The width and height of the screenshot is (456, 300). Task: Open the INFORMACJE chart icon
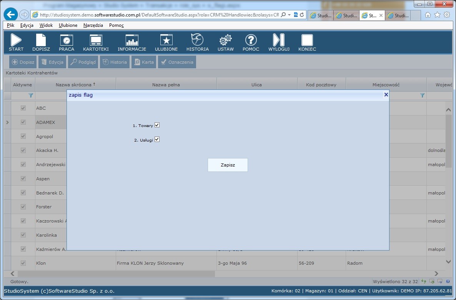pos(132,43)
